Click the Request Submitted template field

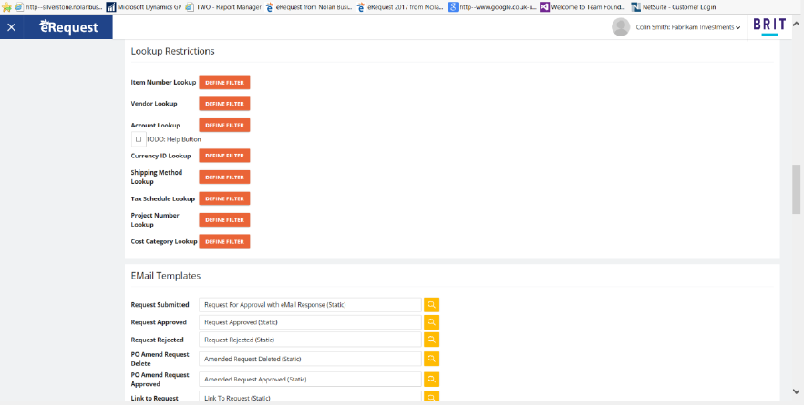(x=310, y=305)
